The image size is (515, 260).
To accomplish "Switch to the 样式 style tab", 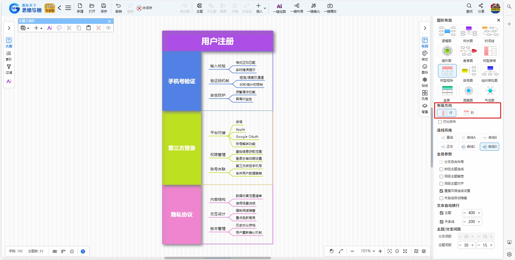I will tap(425, 56).
